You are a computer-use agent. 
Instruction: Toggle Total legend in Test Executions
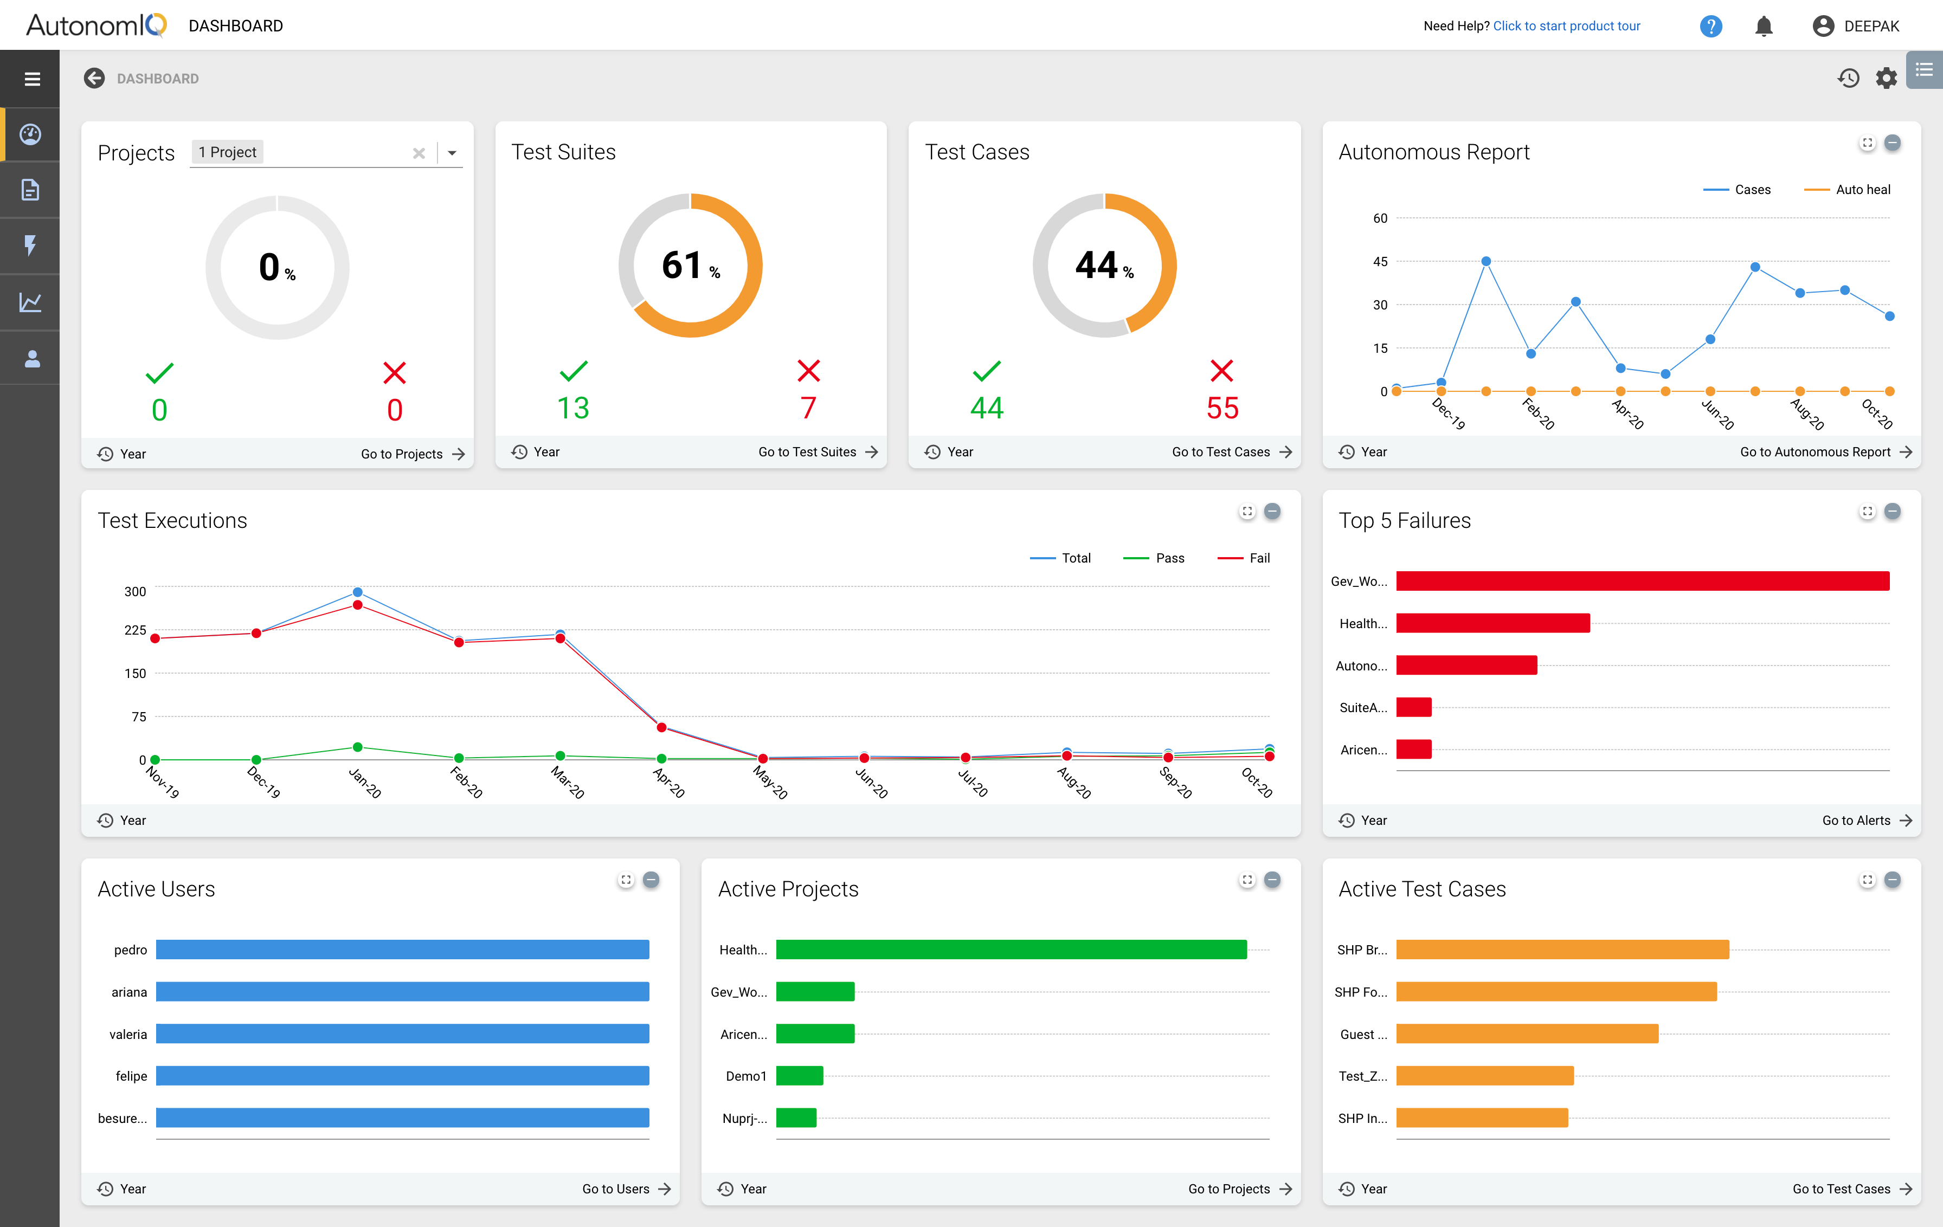click(1060, 558)
